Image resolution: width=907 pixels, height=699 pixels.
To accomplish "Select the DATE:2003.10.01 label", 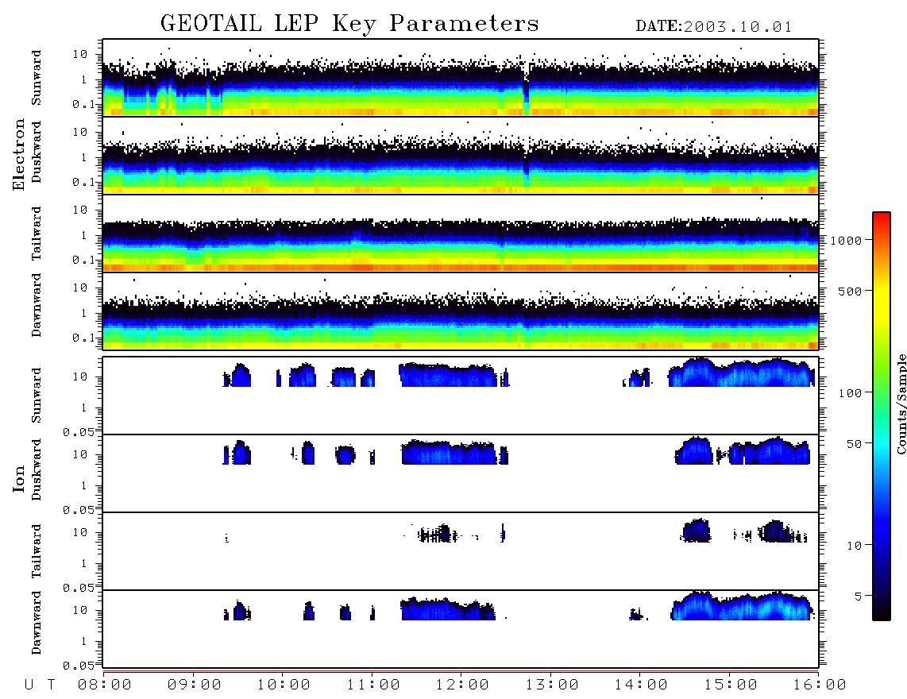I will 714,27.
